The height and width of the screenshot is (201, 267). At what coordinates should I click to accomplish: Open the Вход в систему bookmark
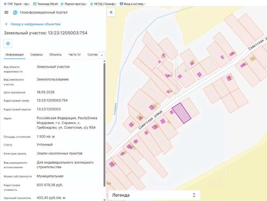point(133,4)
